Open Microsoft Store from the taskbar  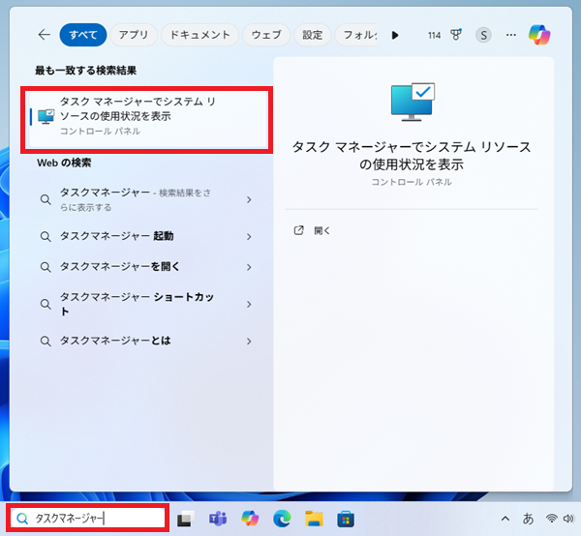346,519
